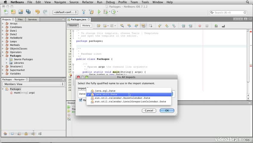
Task: Switch to the Files tab
Action: pos(20,19)
